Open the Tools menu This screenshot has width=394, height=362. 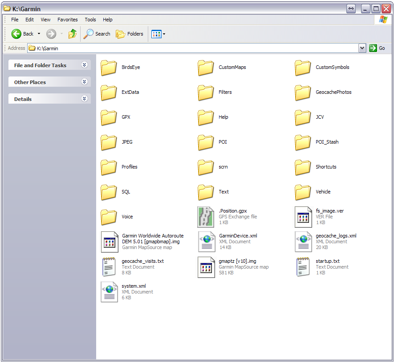coord(90,20)
